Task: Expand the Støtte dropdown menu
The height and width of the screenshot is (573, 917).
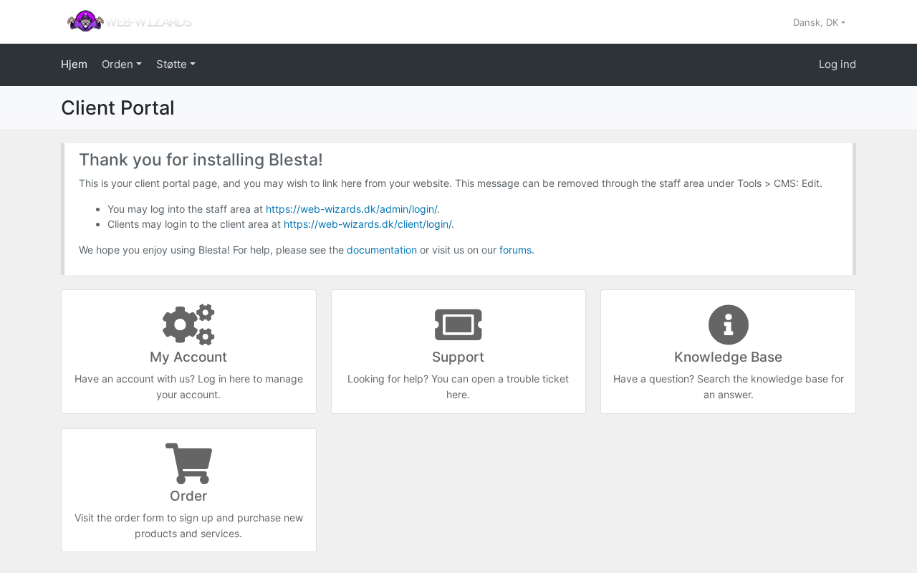Action: point(176,64)
